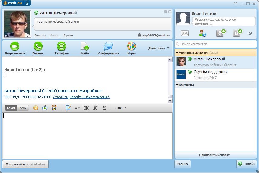Screen dimensions: 259x173
Task: Click the mail.ru logo
Action: (x=13, y=3)
